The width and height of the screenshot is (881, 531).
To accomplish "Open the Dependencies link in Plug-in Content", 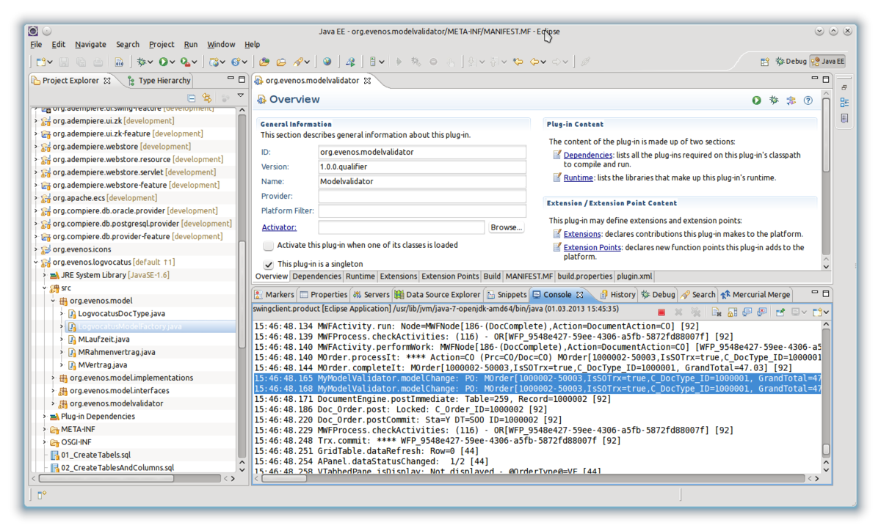I will tap(588, 155).
